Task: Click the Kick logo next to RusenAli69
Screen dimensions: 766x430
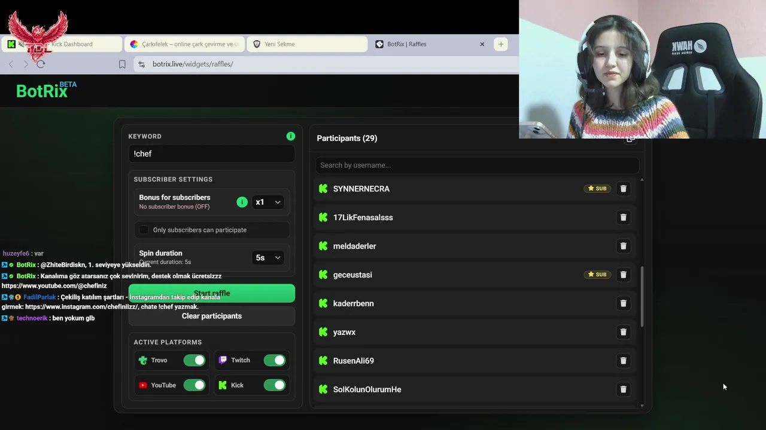Action: [x=323, y=361]
